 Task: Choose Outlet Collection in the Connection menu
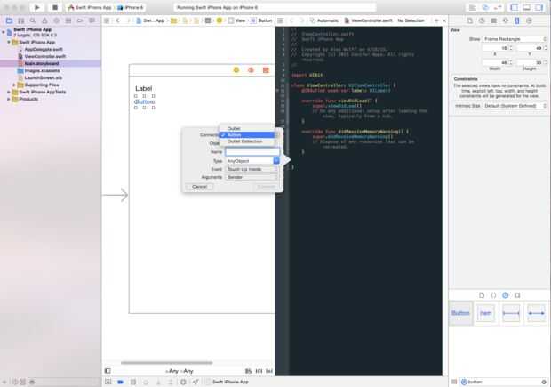[247, 141]
